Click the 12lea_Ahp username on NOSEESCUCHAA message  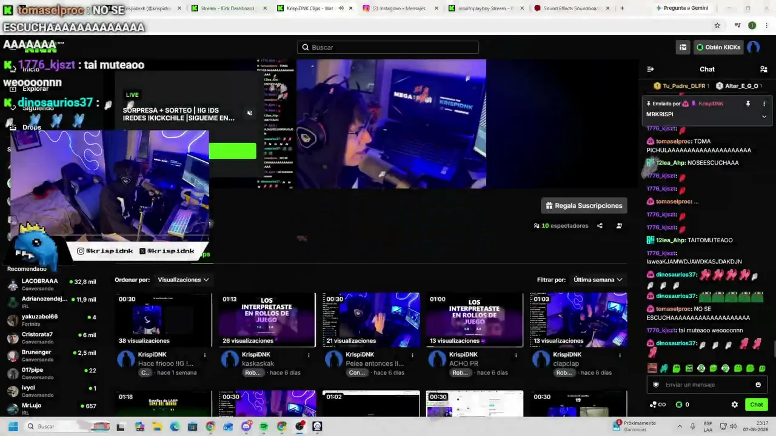[x=671, y=163]
